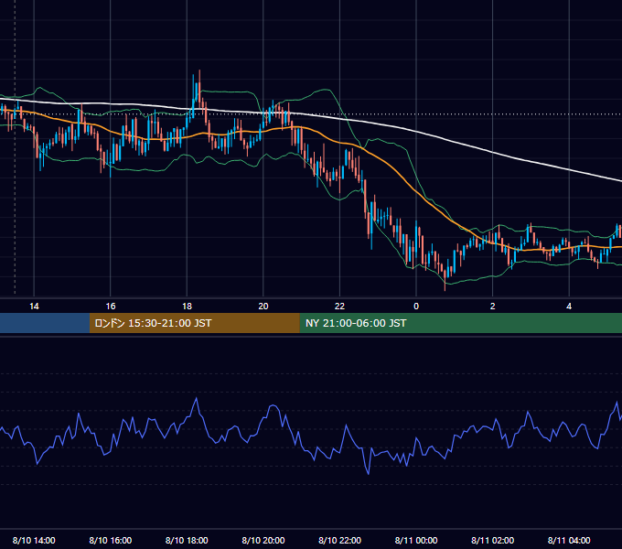Click the '8/11 00:00' date label
This screenshot has width=622, height=549.
(416, 540)
